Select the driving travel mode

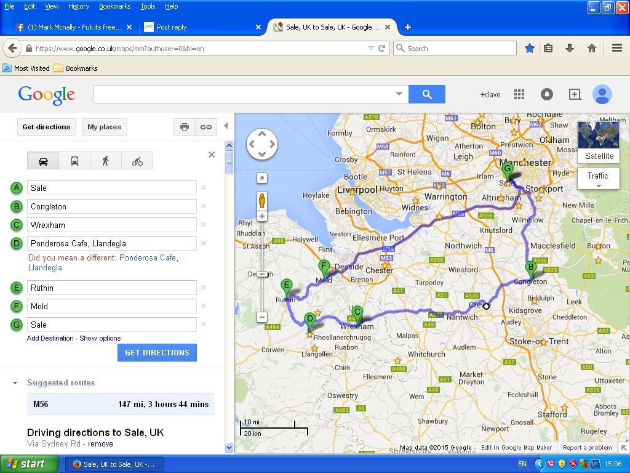(43, 161)
